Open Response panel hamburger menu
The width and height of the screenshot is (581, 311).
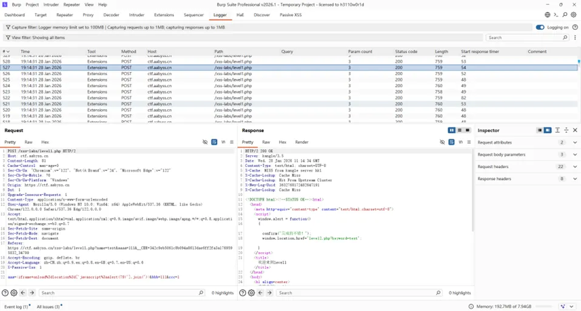coord(469,142)
